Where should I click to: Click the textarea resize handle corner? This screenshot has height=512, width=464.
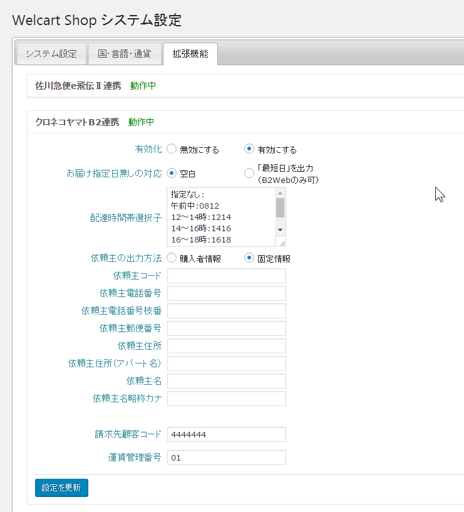(282, 243)
